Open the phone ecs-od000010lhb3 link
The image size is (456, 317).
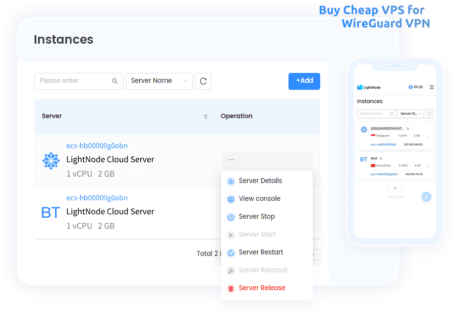pos(383,144)
